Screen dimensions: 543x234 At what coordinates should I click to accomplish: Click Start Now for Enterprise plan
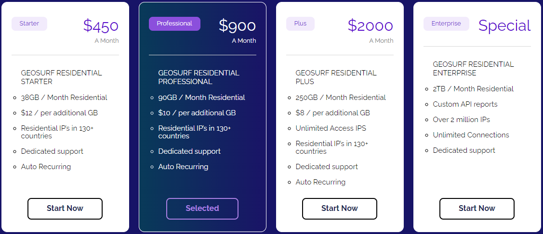pyautogui.click(x=477, y=209)
